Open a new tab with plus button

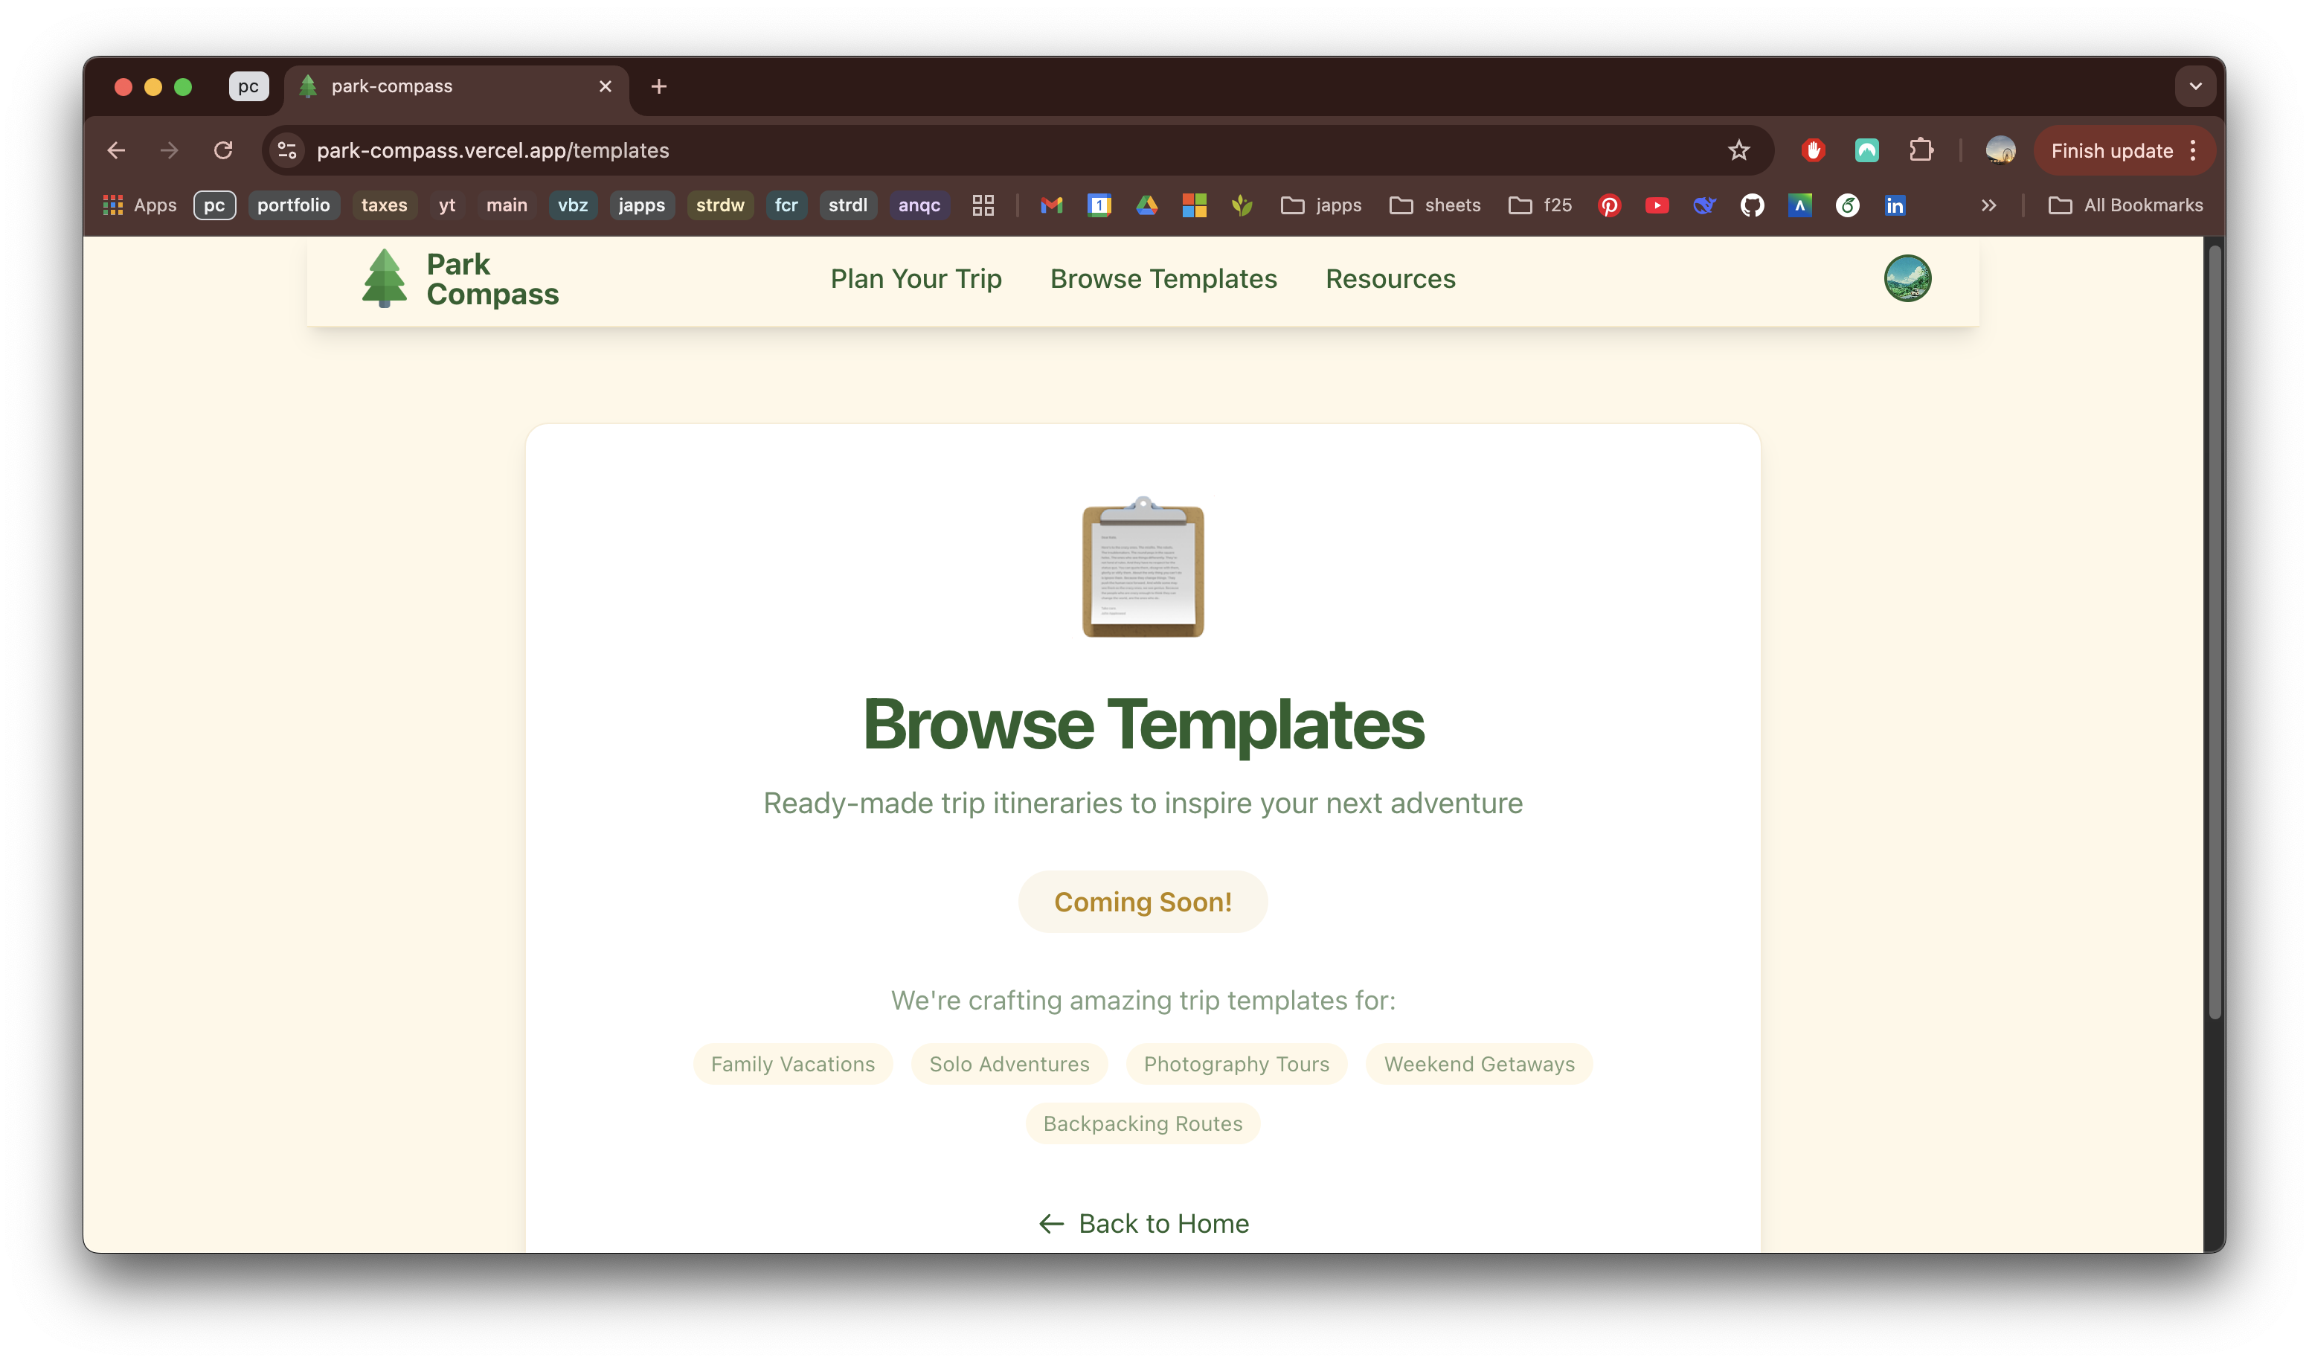(x=658, y=86)
